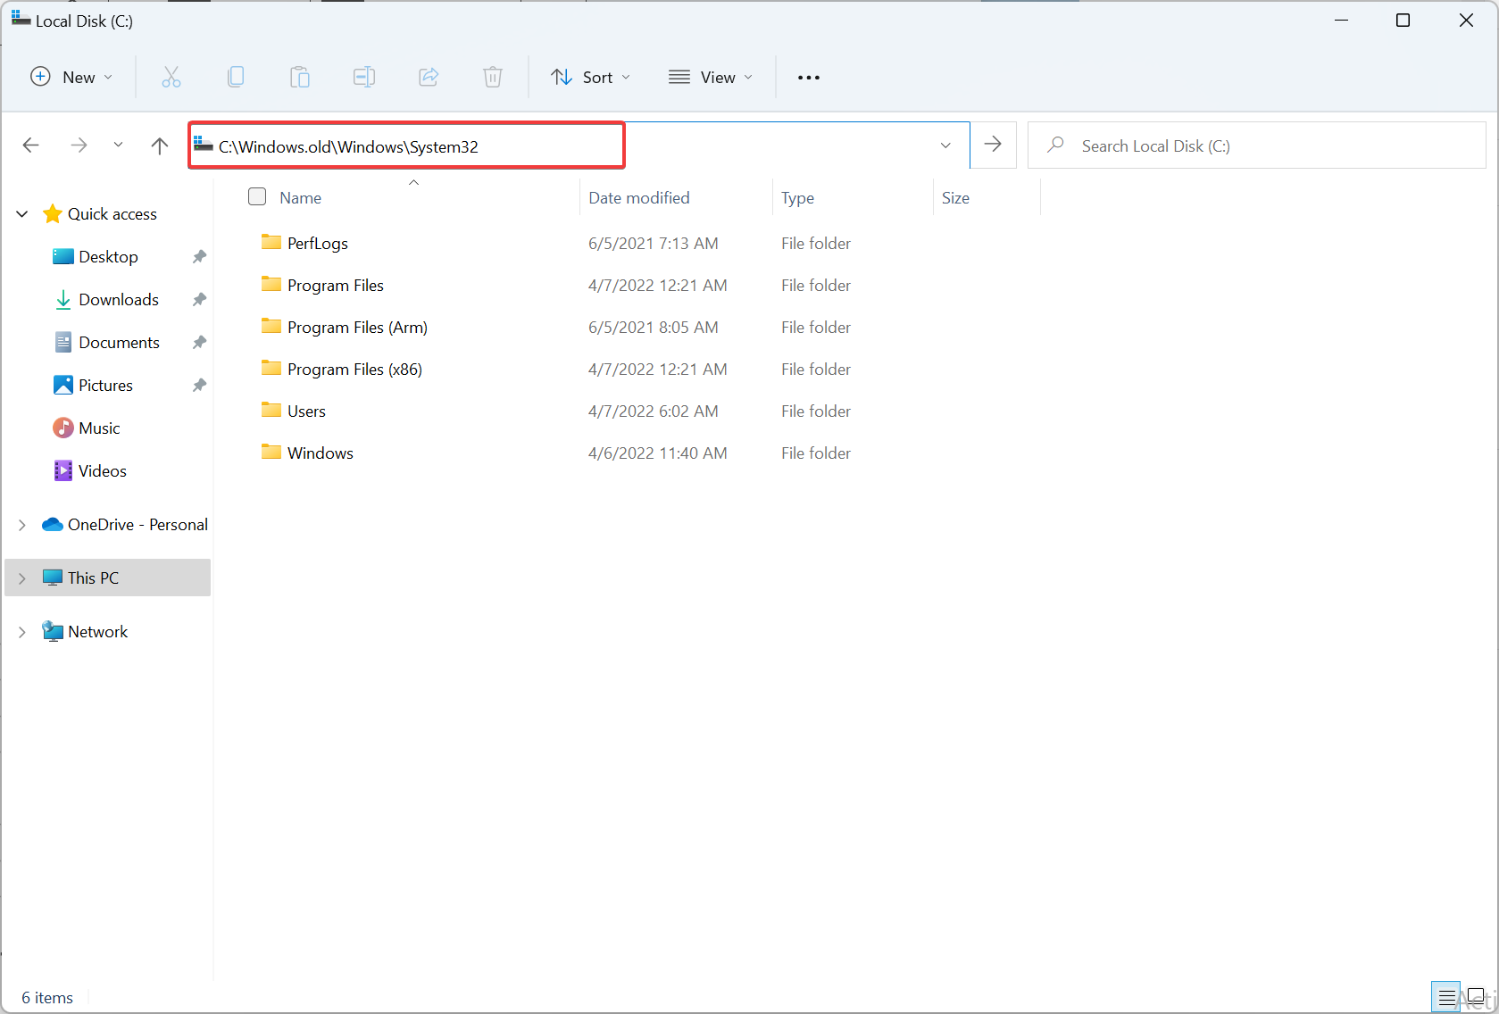Open the New menu

point(71,77)
